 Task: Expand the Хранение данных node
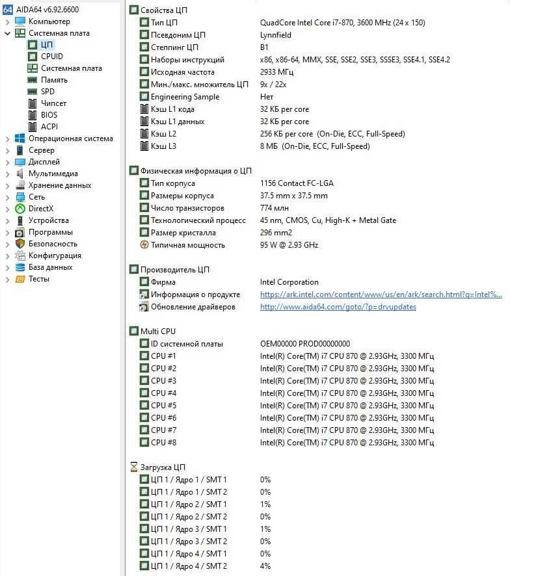[7, 186]
